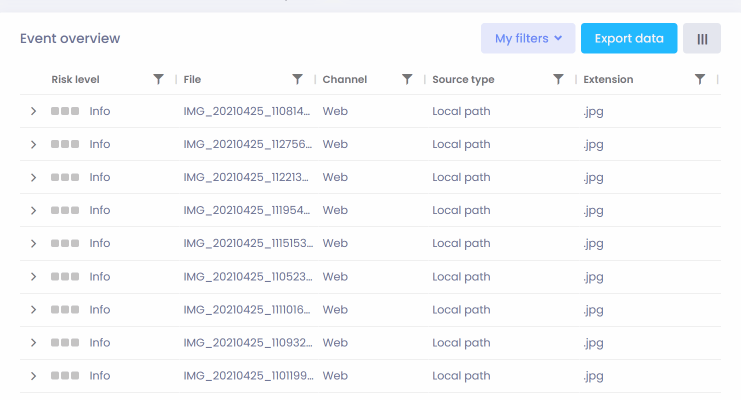Select file name IMG_20210425_1101199
The height and width of the screenshot is (400, 741).
point(248,375)
